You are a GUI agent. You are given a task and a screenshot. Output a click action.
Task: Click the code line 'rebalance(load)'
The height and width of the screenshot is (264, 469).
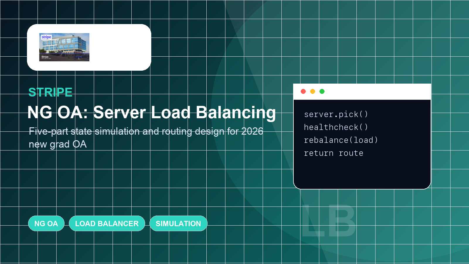(x=341, y=140)
